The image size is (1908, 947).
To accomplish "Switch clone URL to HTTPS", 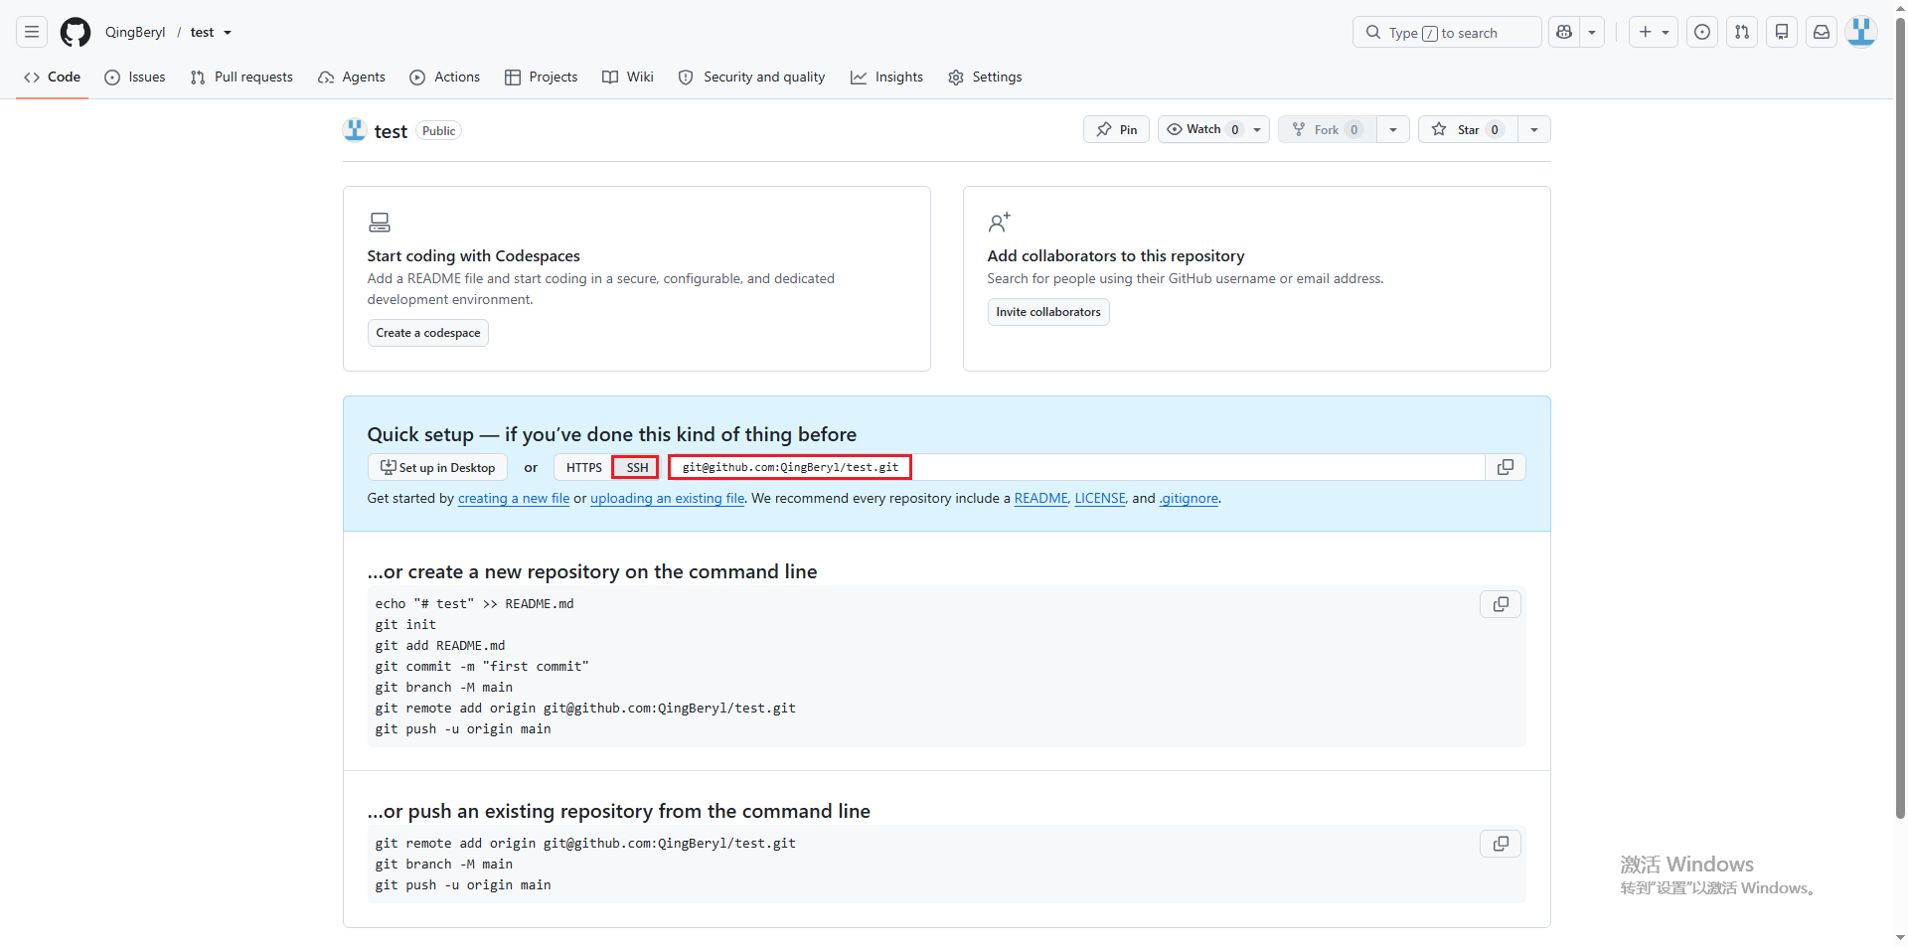I will tap(584, 467).
